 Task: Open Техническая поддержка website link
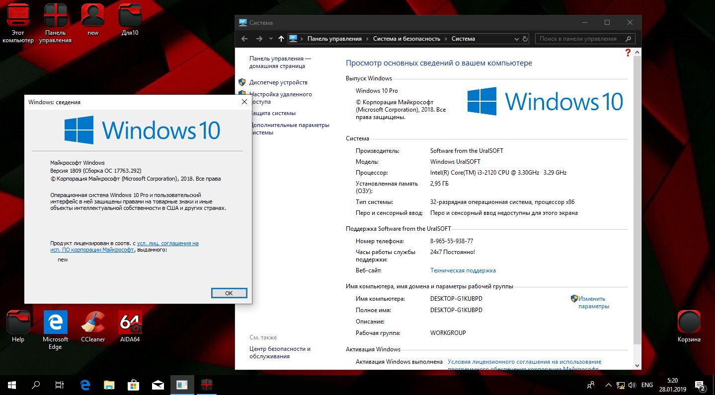point(463,270)
